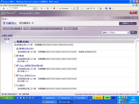Click the window-shaped toolbar icon right of the search box
This screenshot has width=139, height=104.
click(41, 8)
